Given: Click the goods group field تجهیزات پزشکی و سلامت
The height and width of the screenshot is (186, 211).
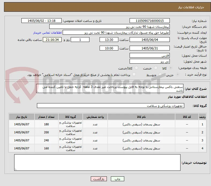Looking at the screenshot, I should pyautogui.click(x=111, y=106).
